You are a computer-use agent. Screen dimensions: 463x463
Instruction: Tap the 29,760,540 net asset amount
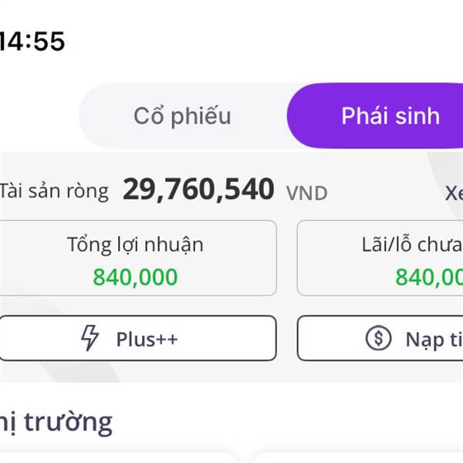click(198, 190)
